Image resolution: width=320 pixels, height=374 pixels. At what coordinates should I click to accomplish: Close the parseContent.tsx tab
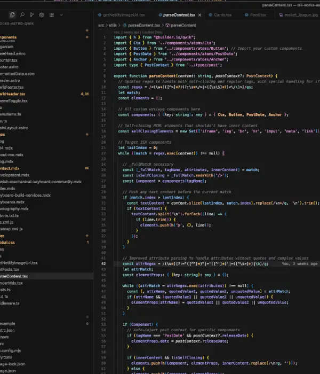pos(200,15)
